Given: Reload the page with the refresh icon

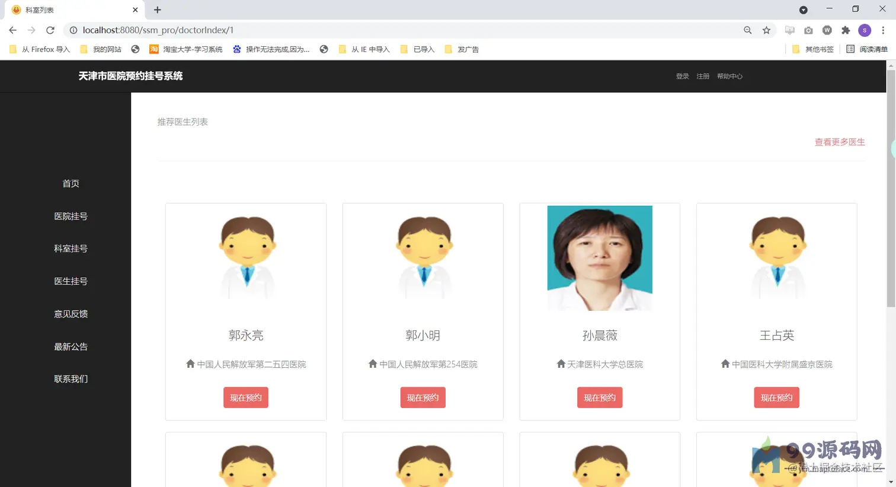Looking at the screenshot, I should 50,30.
